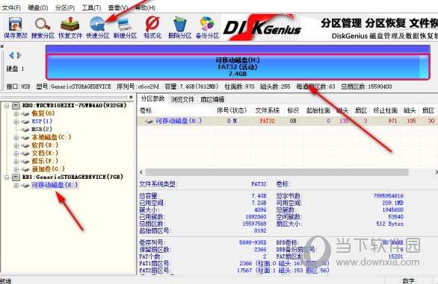Viewport: 438px width, 284px height.
Task: Choose the Delete Partition (删除分区) tool
Action: [x=180, y=28]
